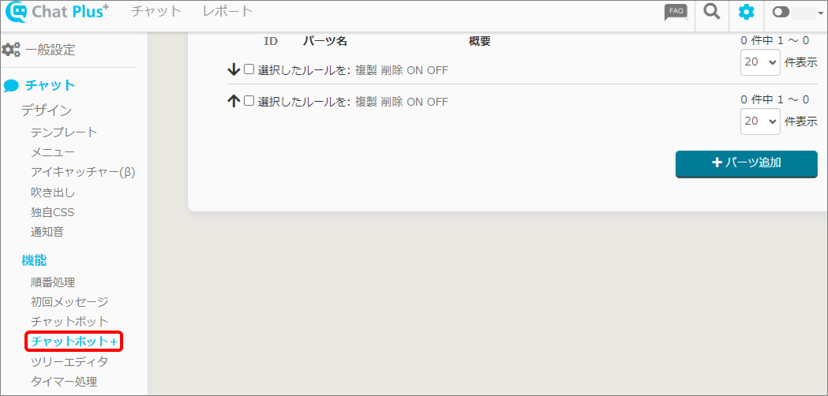The height and width of the screenshot is (396, 828).
Task: Click the down arrow sort icon
Action: [234, 69]
